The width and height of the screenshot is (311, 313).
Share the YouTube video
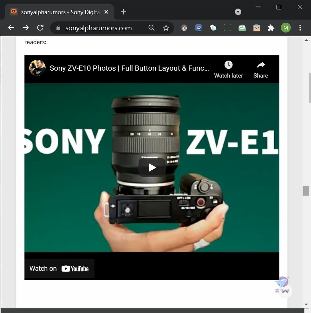click(261, 69)
